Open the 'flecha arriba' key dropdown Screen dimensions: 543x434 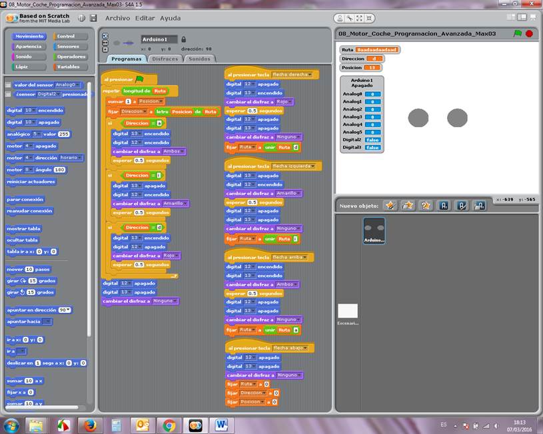coord(290,258)
